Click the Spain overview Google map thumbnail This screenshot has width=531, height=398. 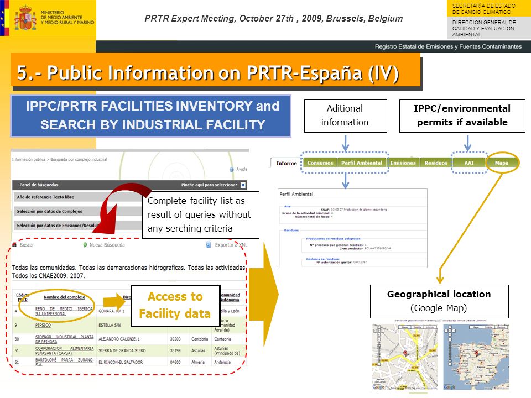[x=476, y=357]
